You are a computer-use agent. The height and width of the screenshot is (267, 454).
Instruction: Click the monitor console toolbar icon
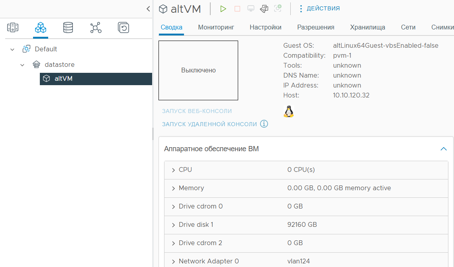251,9
